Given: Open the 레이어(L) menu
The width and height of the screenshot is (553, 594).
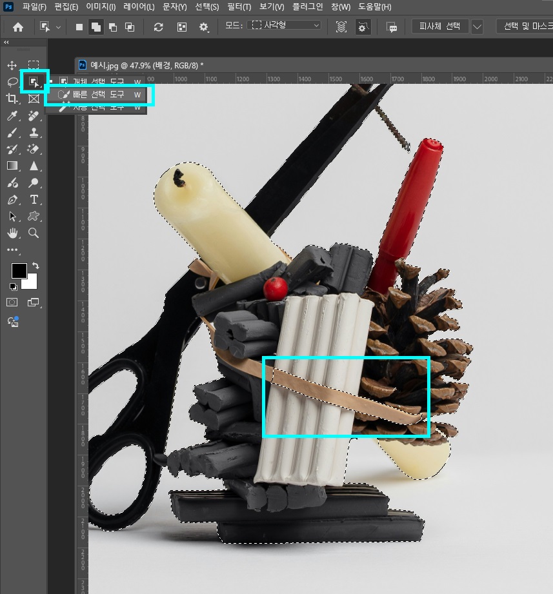Looking at the screenshot, I should [x=139, y=7].
